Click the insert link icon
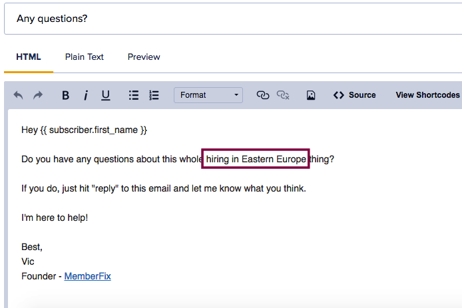Viewport: 462px width, 308px height. point(263,95)
